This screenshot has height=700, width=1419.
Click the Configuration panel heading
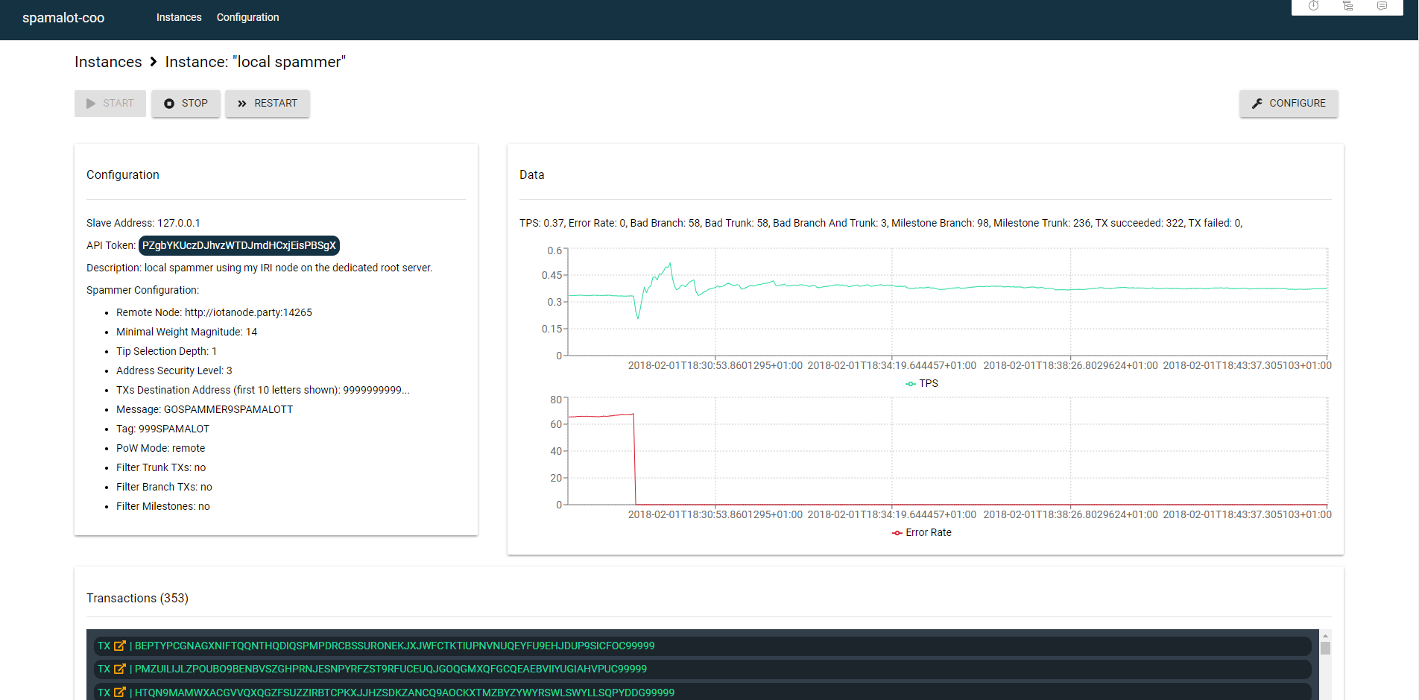click(123, 174)
